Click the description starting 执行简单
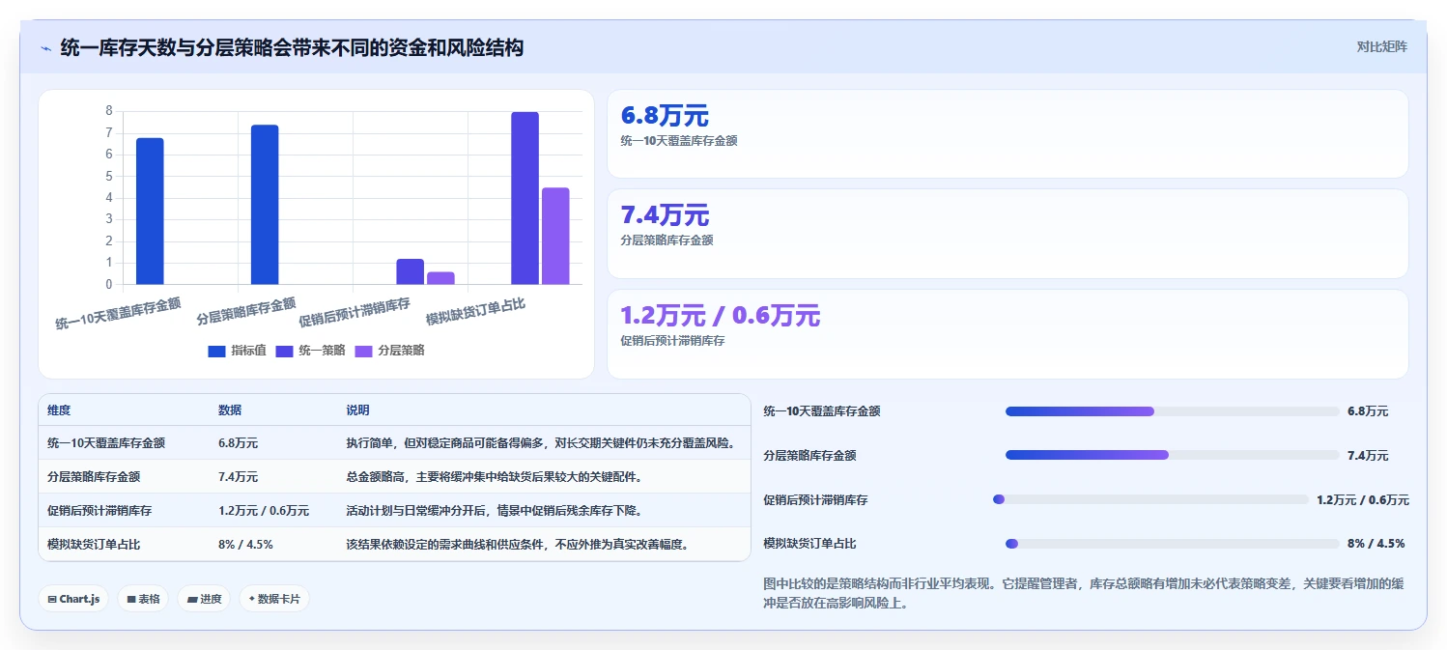Screen dimensions: 1447x650 click(541, 443)
